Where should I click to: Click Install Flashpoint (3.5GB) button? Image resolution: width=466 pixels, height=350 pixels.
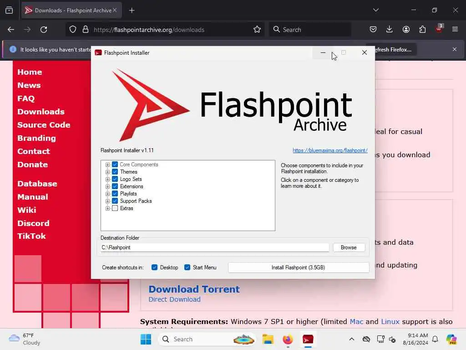pyautogui.click(x=299, y=267)
